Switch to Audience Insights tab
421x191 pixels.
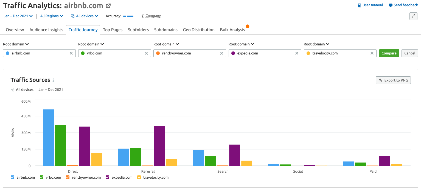pos(46,30)
